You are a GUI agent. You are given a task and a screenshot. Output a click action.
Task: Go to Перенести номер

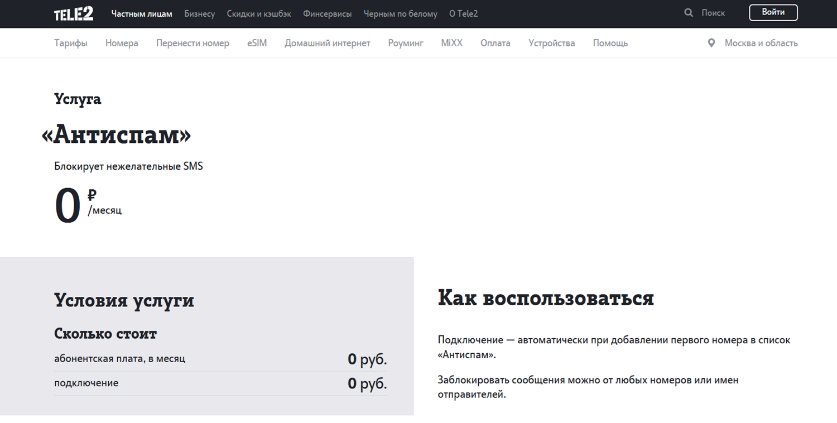193,43
